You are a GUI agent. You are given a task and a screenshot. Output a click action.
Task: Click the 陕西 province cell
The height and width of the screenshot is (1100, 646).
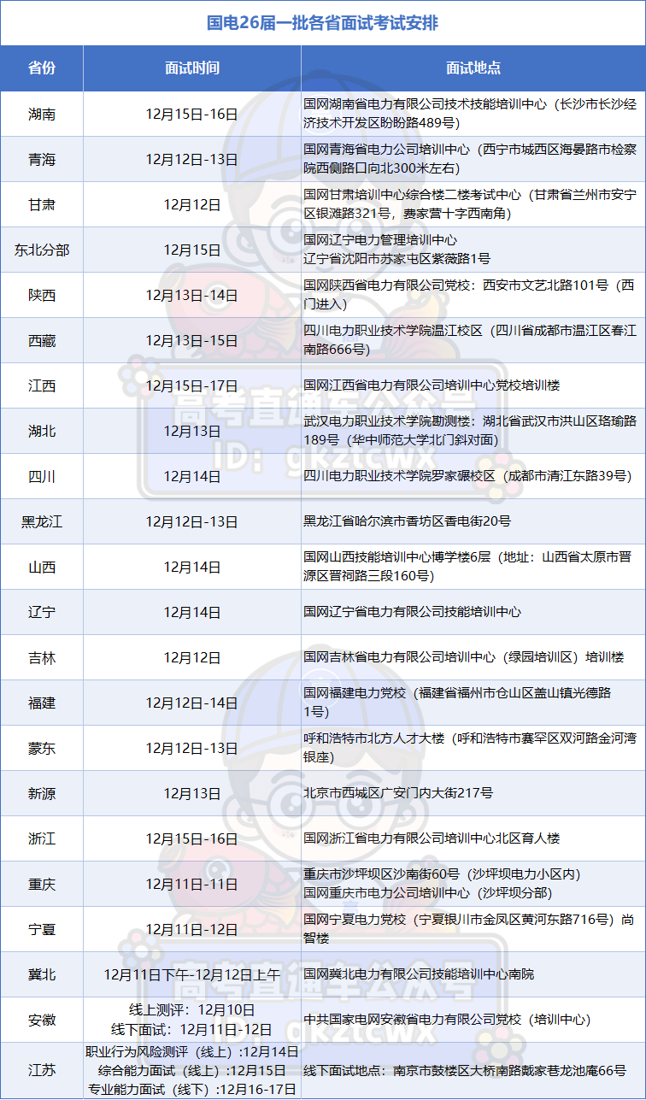pos(42,295)
